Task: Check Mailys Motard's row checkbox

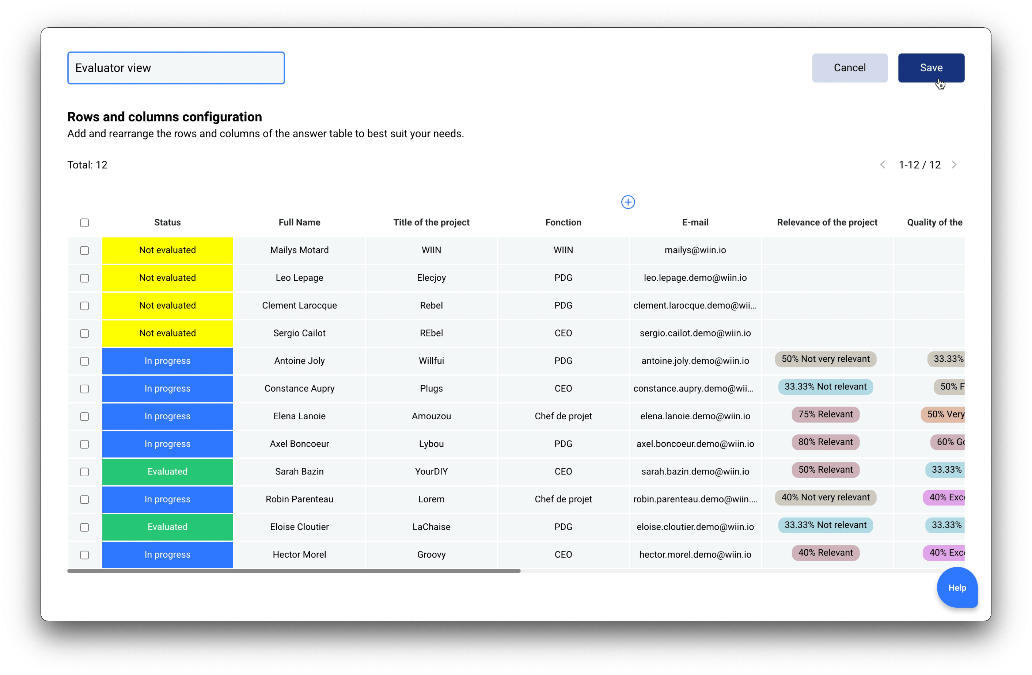Action: pos(84,250)
